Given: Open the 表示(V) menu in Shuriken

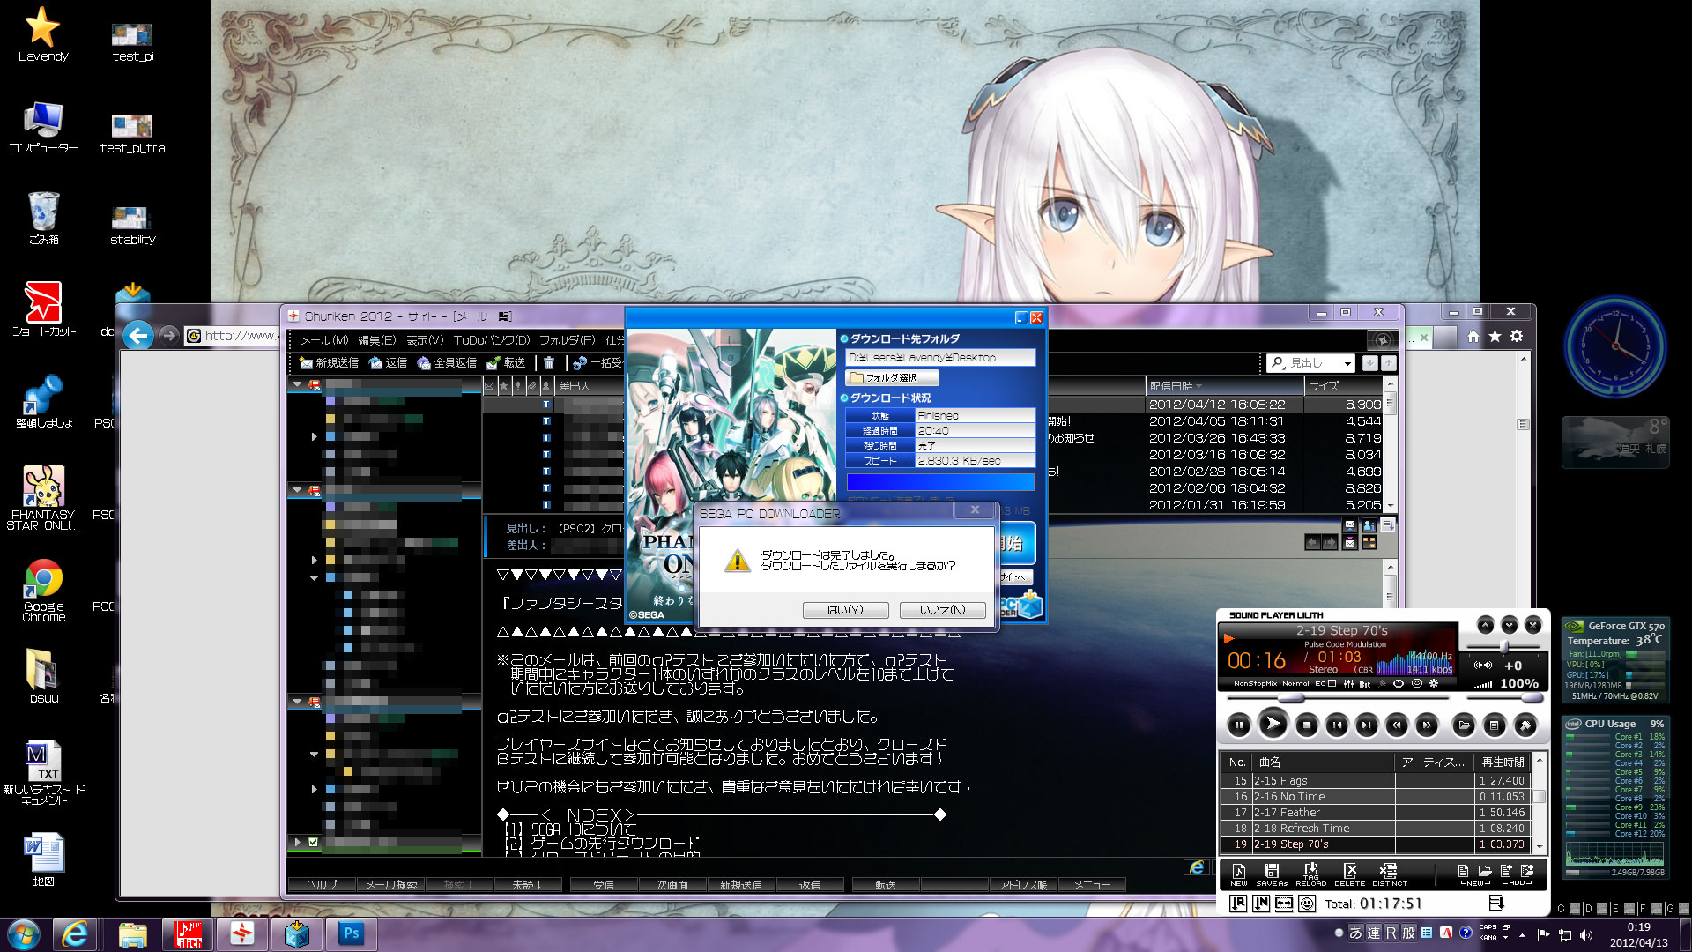Looking at the screenshot, I should coord(425,340).
